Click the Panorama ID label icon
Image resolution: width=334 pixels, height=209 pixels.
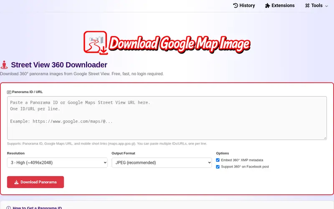(x=9, y=92)
